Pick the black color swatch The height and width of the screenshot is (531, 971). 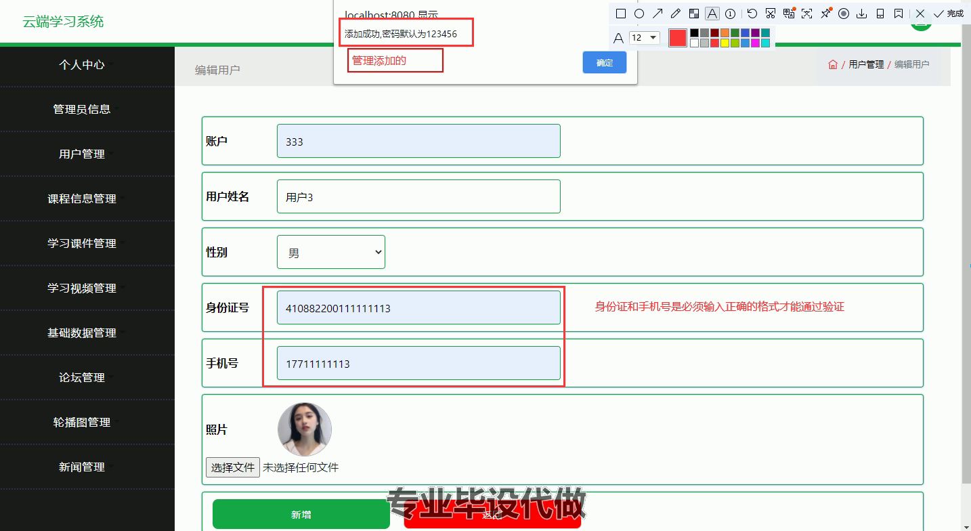[694, 33]
